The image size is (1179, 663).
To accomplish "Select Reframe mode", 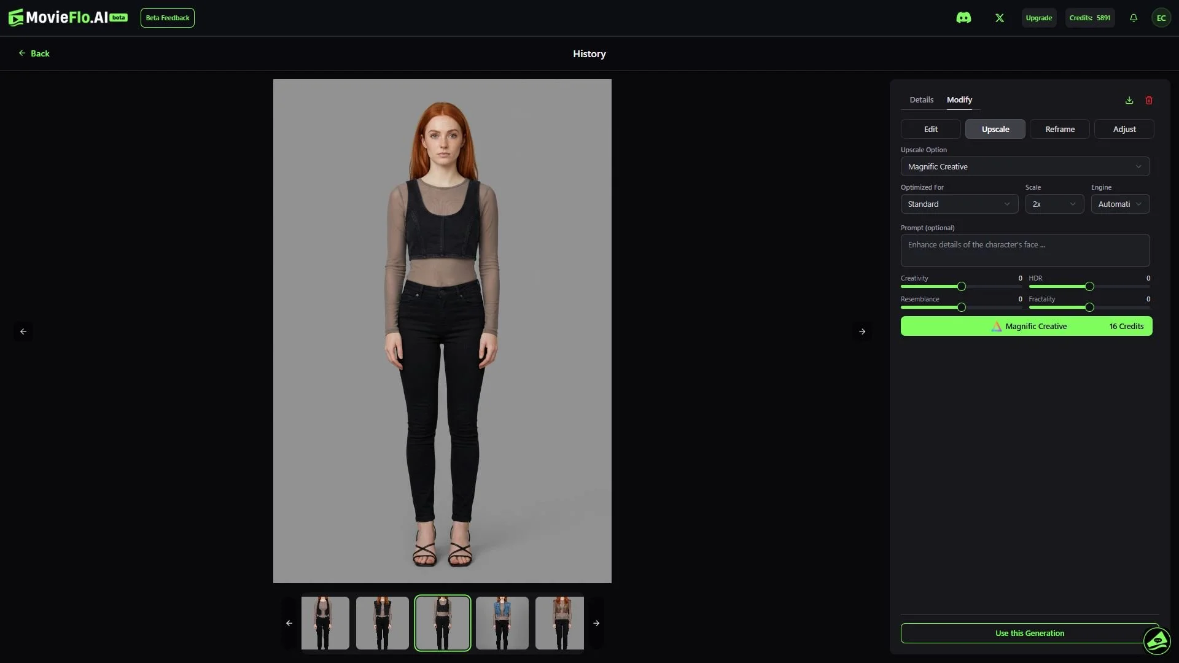I will pos(1060,129).
